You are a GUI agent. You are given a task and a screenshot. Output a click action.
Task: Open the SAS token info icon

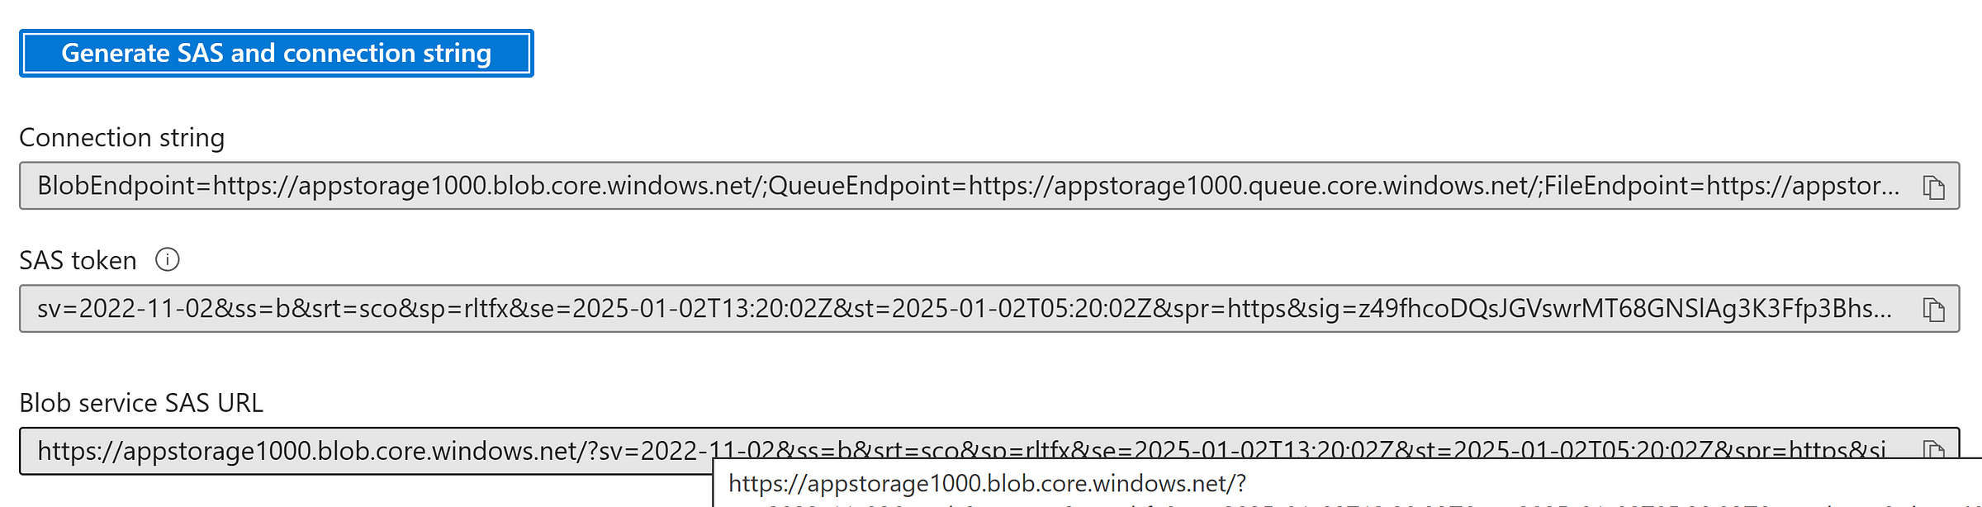[x=168, y=259]
